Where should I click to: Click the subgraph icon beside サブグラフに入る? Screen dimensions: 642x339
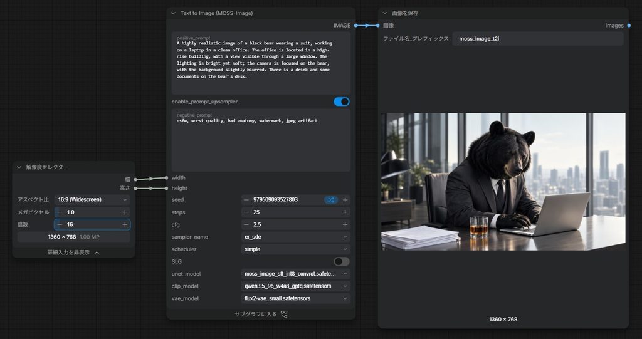[284, 315]
